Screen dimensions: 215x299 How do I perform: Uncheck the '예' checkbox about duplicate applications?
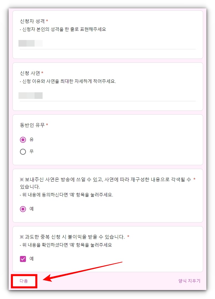[x=23, y=259]
